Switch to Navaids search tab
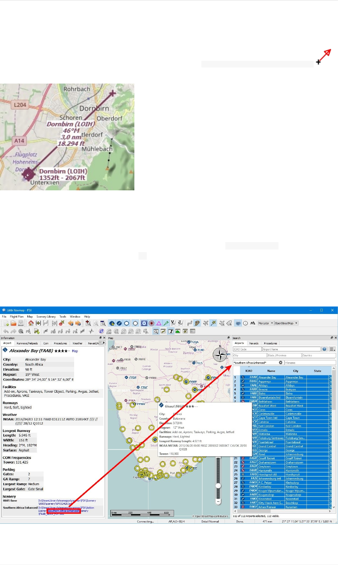Viewport: 338px width, 565px height. coord(254,343)
